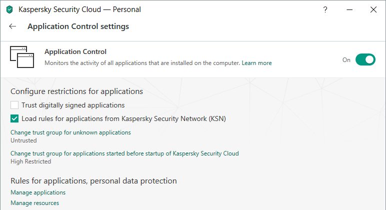The image size is (386, 210).
Task: Enable Trust digitally signed applications checkbox
Action: pos(15,105)
